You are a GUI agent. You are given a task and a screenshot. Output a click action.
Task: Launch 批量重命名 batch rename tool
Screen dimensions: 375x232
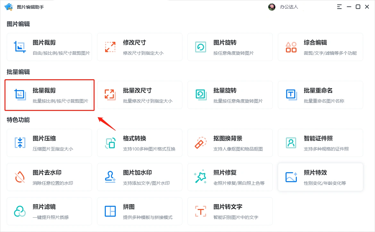tap(320, 95)
